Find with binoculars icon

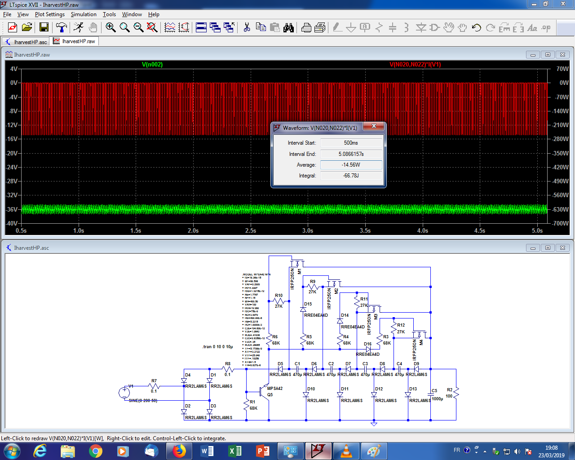click(288, 28)
